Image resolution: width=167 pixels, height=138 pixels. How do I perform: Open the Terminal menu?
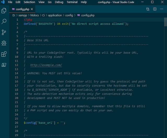click(x=72, y=2)
